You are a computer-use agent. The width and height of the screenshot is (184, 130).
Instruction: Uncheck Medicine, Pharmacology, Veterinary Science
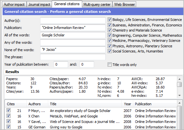(x=110, y=41)
